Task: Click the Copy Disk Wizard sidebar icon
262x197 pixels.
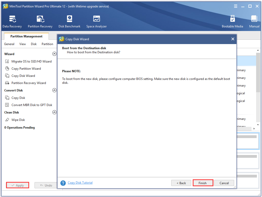Action: point(7,76)
